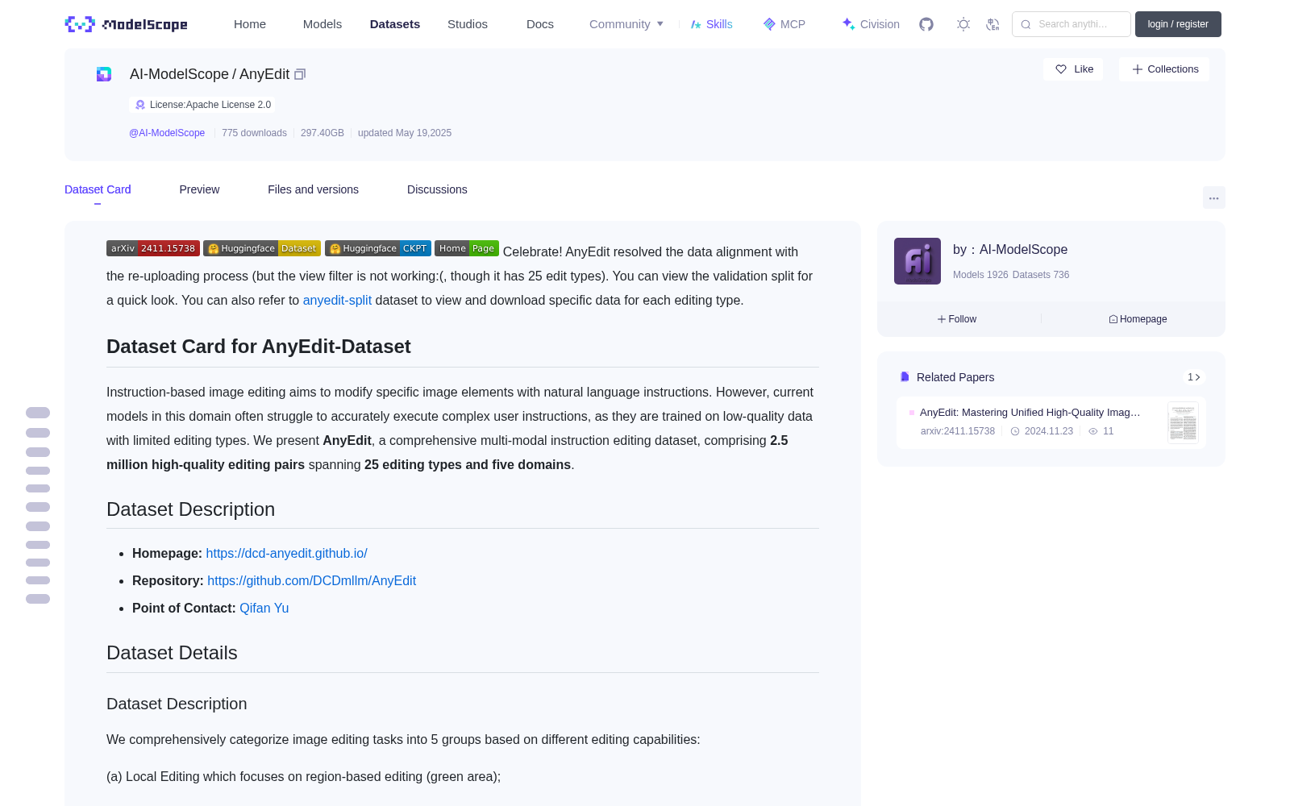This screenshot has width=1290, height=806.
Task: Click the 297.40GB dataset size text
Action: [322, 133]
